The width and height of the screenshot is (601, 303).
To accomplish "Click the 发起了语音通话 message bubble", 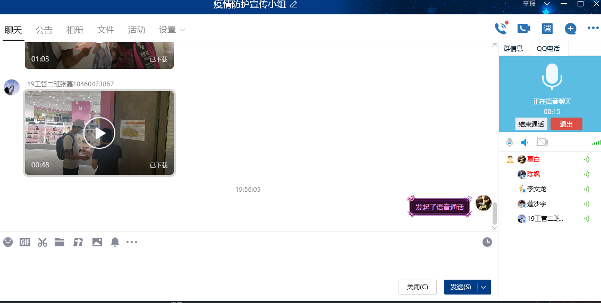I will click(439, 207).
